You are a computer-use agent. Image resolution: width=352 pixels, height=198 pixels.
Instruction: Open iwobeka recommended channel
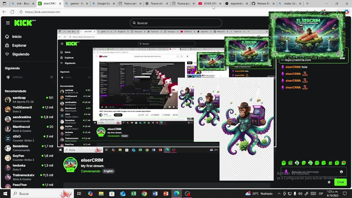coord(29,167)
